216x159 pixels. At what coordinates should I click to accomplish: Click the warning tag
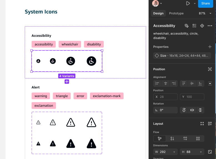tap(41, 96)
